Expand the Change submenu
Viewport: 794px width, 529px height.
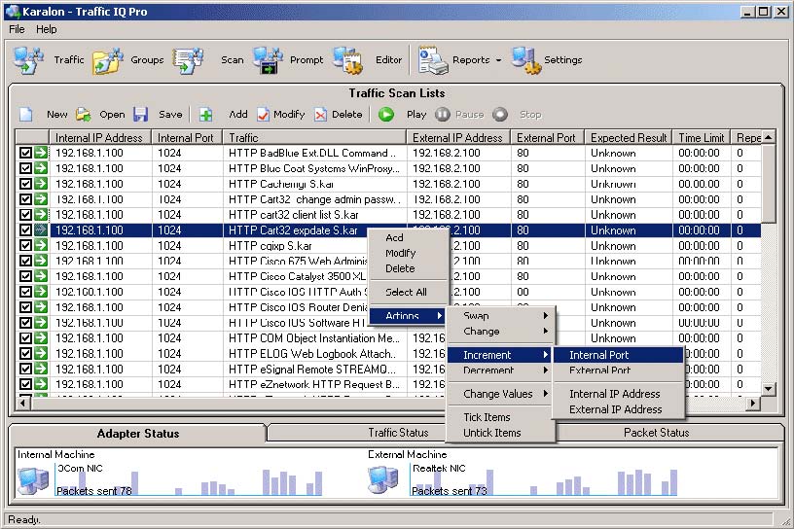tap(501, 331)
